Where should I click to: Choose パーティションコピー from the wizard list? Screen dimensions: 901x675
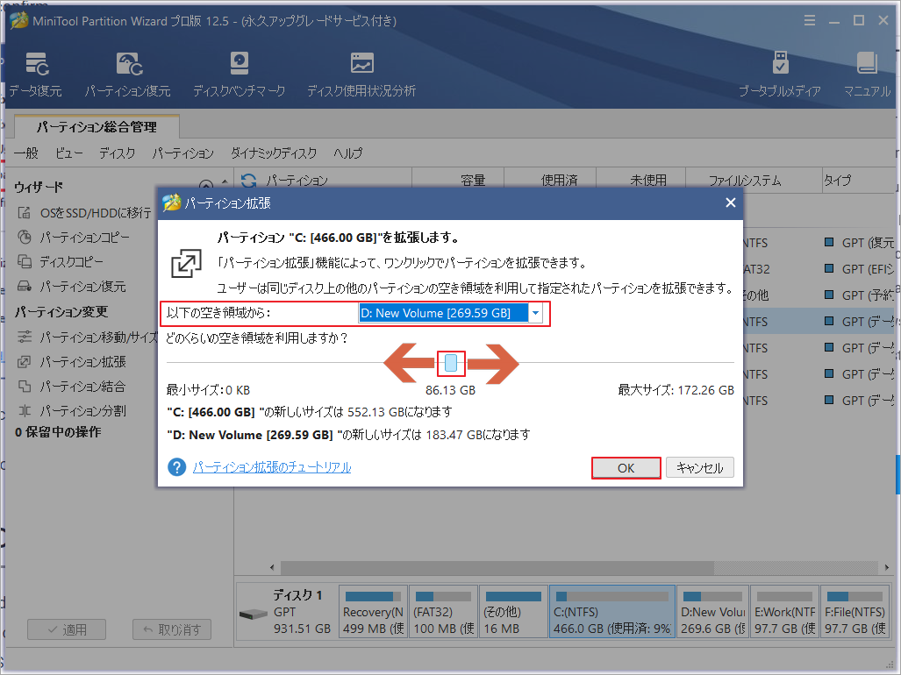tap(79, 237)
